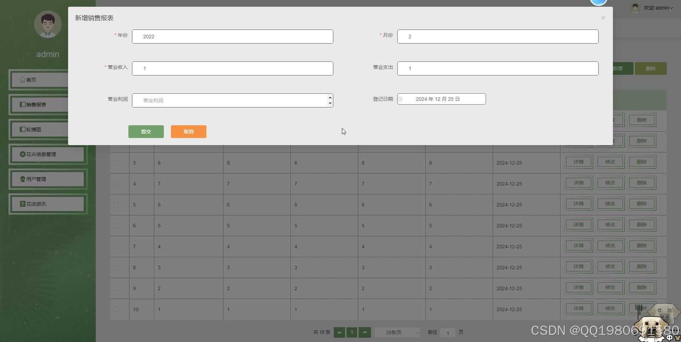
Task: Tick the checkbox for row 3
Action: click(x=116, y=163)
